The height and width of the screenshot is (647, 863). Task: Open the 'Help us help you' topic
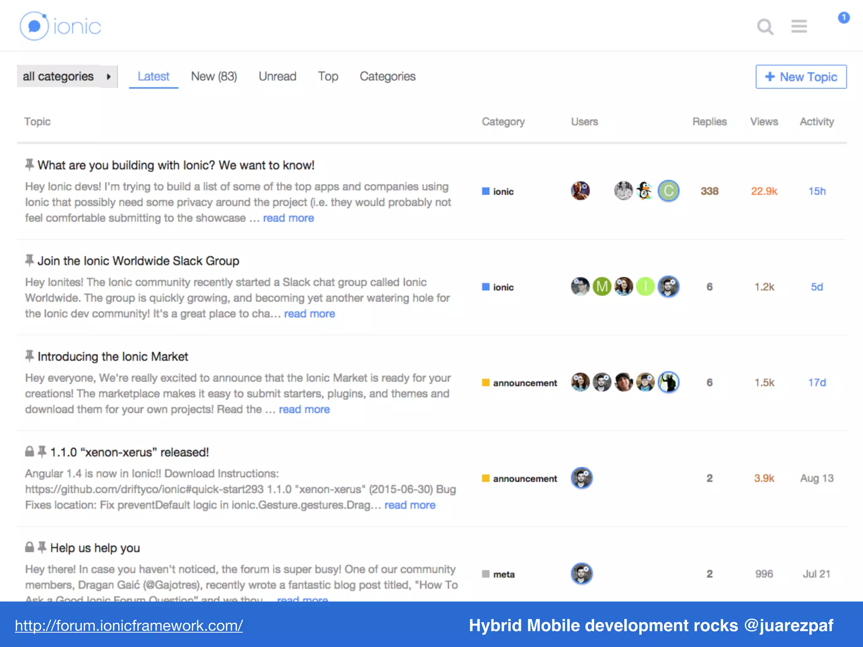click(x=95, y=548)
